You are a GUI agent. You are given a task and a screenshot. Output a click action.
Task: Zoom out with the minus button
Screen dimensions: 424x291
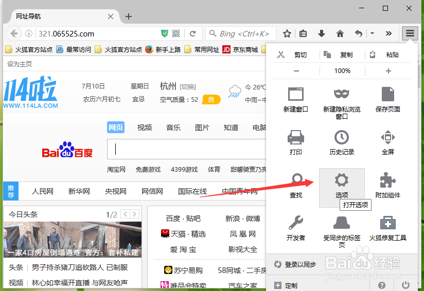[296, 71]
